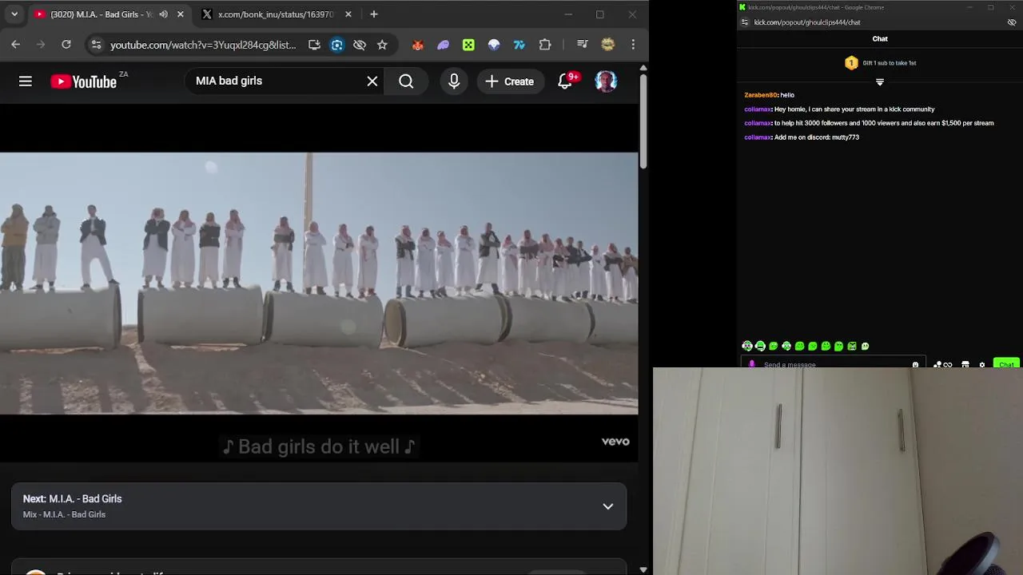1023x575 pixels.
Task: Open the Extensions puzzle menu
Action: [545, 45]
